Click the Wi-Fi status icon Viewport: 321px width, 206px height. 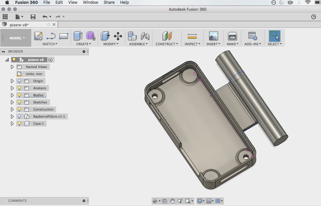click(308, 2)
